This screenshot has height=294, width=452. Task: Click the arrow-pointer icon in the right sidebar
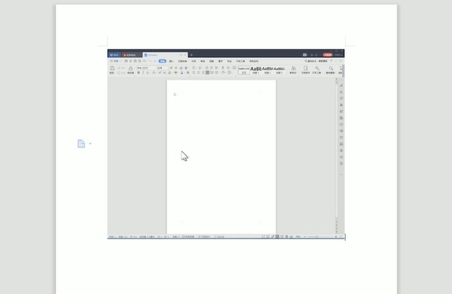click(341, 92)
